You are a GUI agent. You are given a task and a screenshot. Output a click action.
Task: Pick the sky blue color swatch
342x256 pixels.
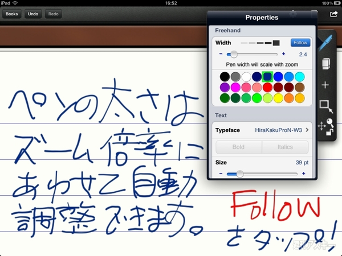[289, 77]
